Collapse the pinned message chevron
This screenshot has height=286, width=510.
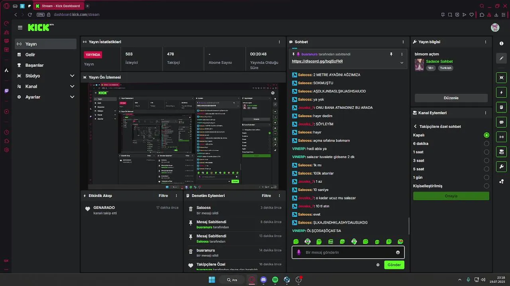[402, 63]
